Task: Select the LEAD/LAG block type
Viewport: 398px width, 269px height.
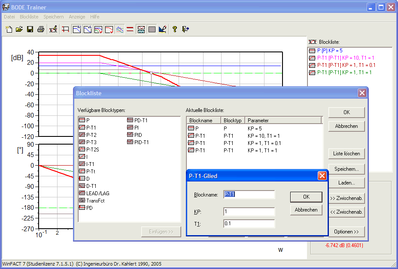Action: 94,193
